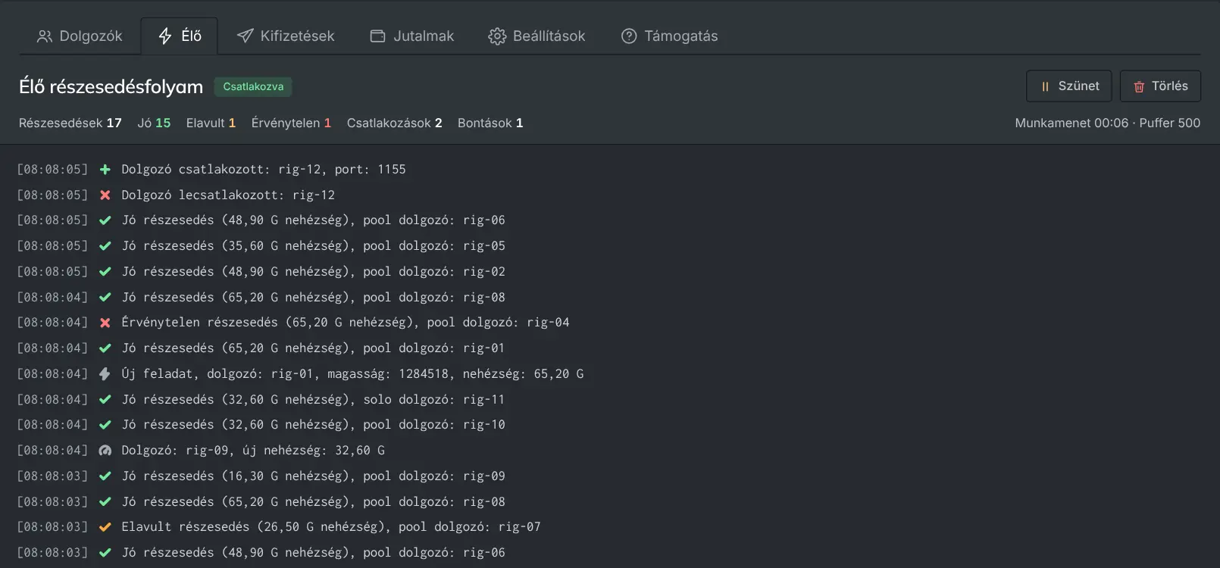Click the orange check icon on the Elavult rig-07 row
Screen dimensions: 1220x568
pos(105,527)
